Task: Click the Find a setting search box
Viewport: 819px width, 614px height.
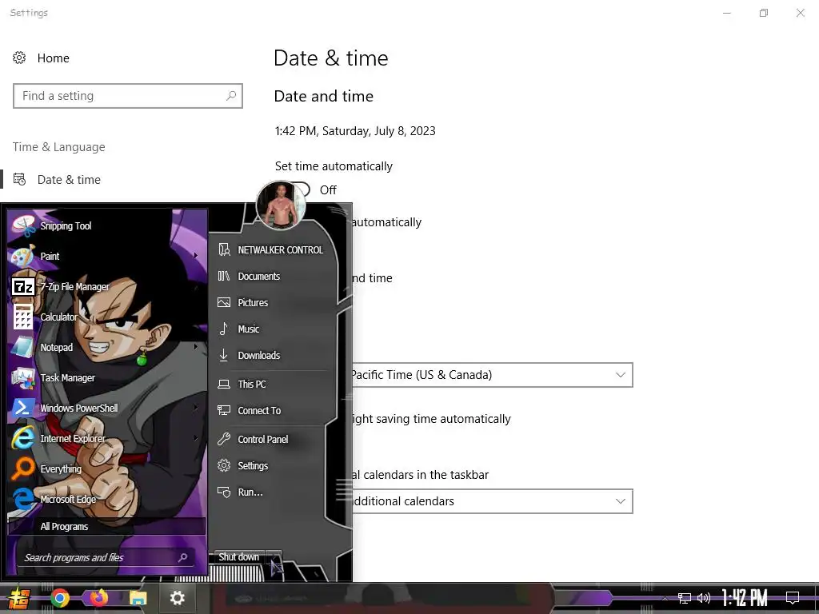Action: pyautogui.click(x=128, y=96)
